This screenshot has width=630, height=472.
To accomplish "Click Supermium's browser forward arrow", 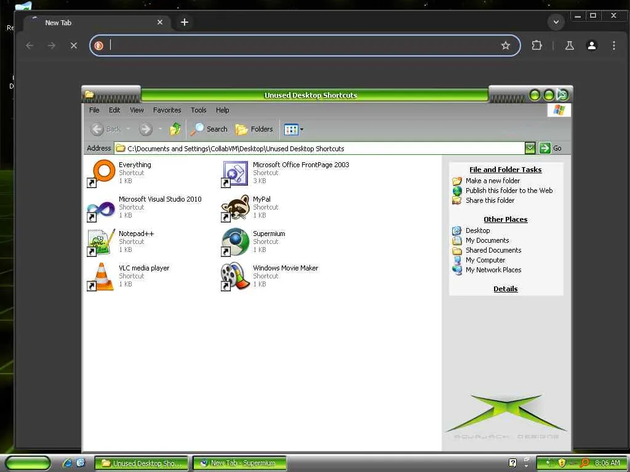I will pyautogui.click(x=52, y=45).
